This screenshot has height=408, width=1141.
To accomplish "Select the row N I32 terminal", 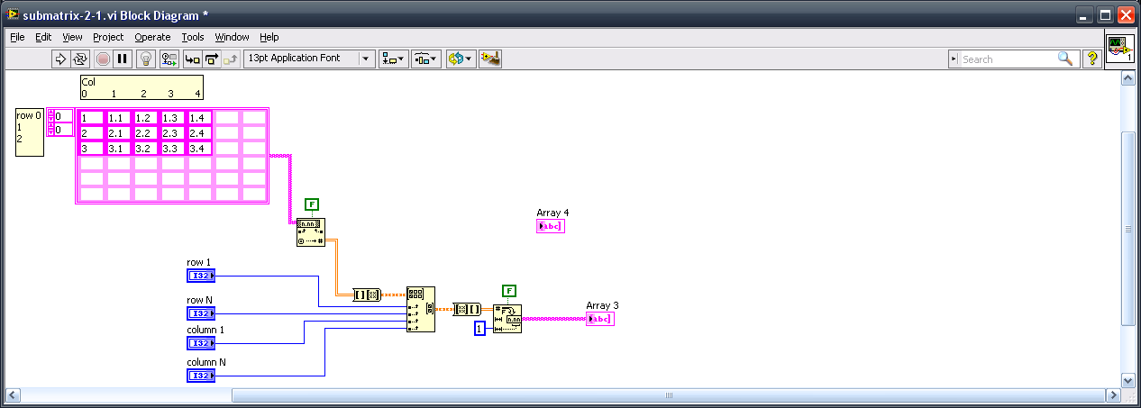I will [201, 313].
